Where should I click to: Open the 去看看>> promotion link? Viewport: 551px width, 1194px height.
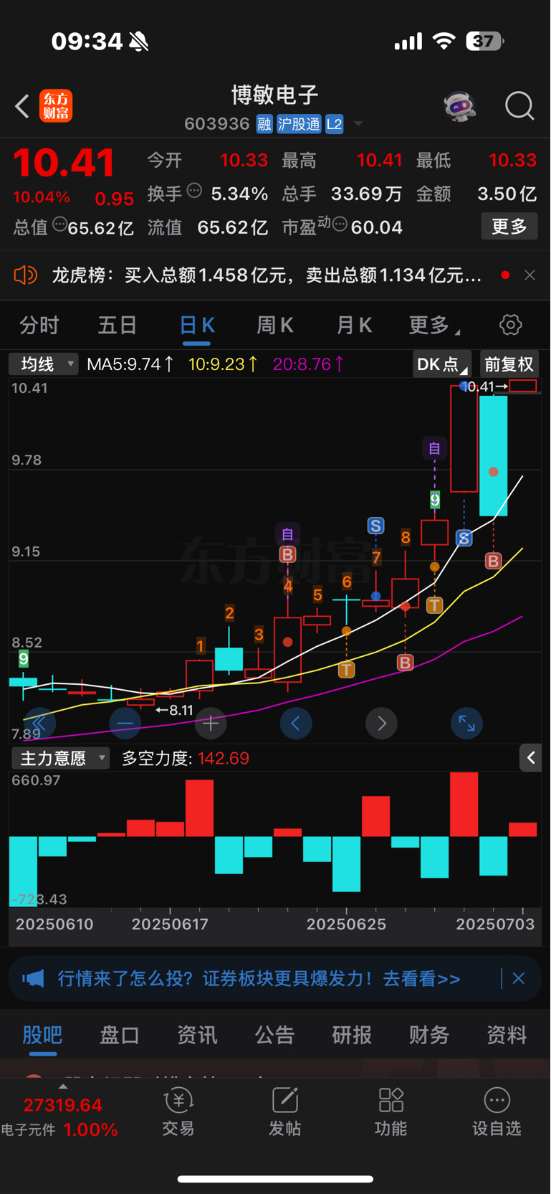coord(421,979)
